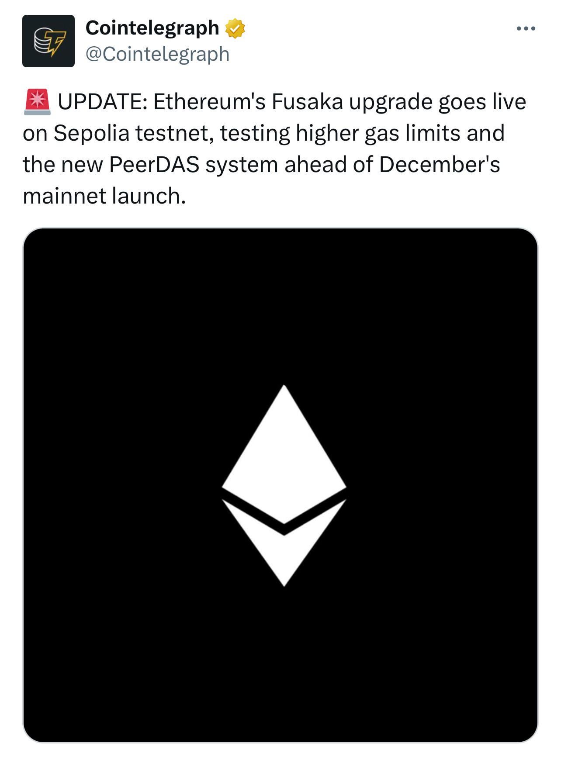Open the Cointelegraph display name
Screen dimensions: 561x757
tap(152, 28)
